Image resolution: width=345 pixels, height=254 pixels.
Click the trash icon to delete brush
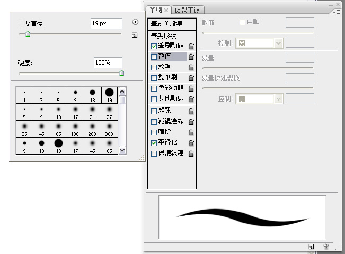326,247
